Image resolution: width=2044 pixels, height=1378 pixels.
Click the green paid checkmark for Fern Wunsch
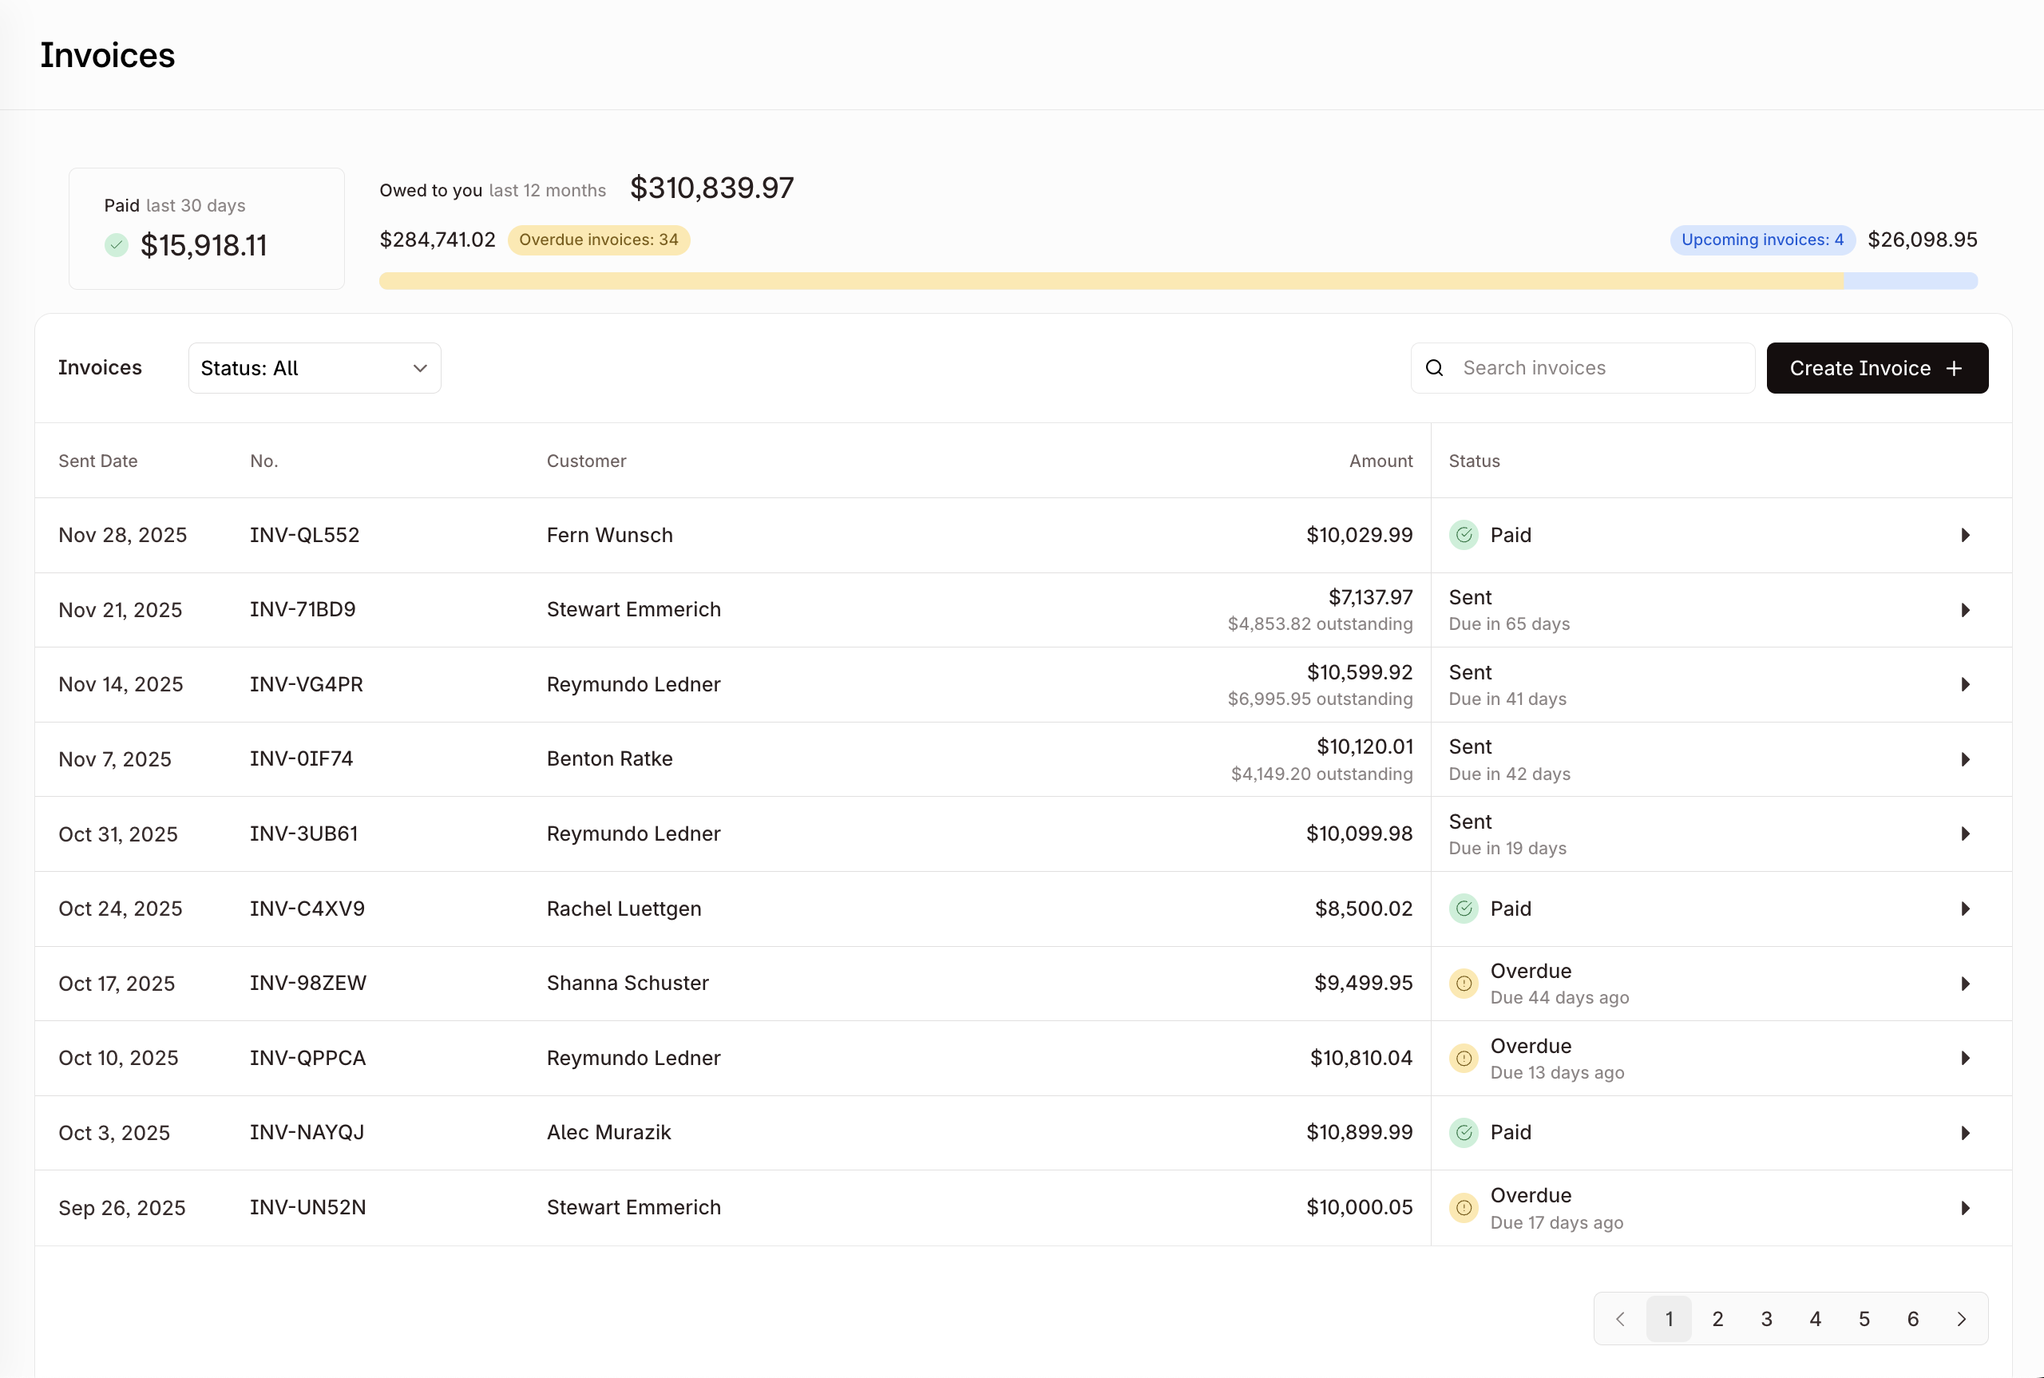(1464, 534)
